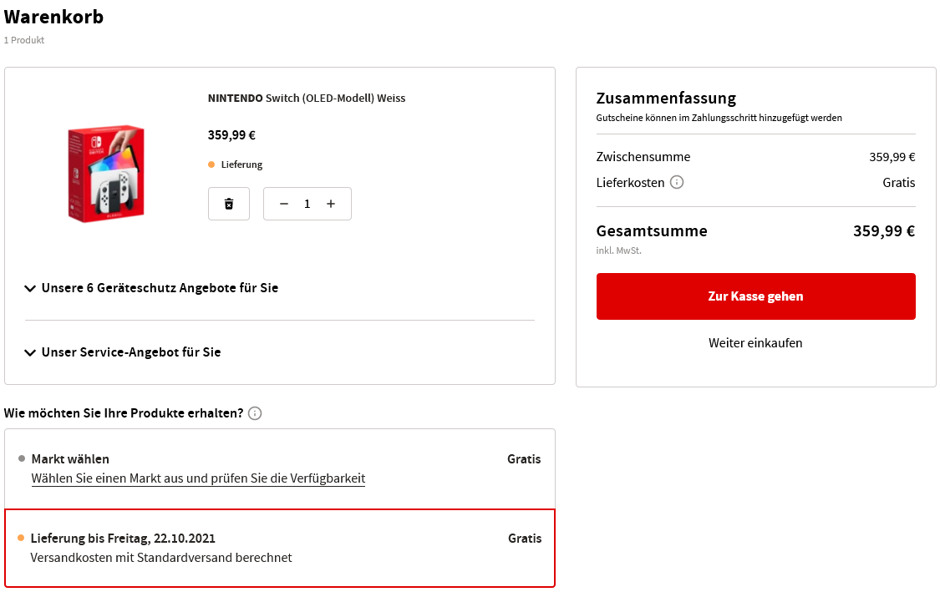This screenshot has height=592, width=940.
Task: Click the quantity field showing 1
Action: point(307,204)
